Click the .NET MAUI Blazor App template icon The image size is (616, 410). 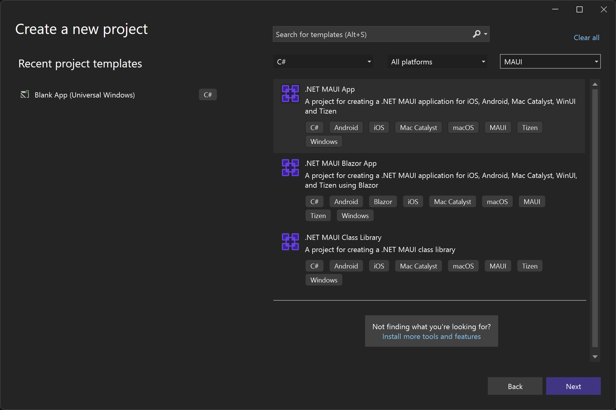290,168
